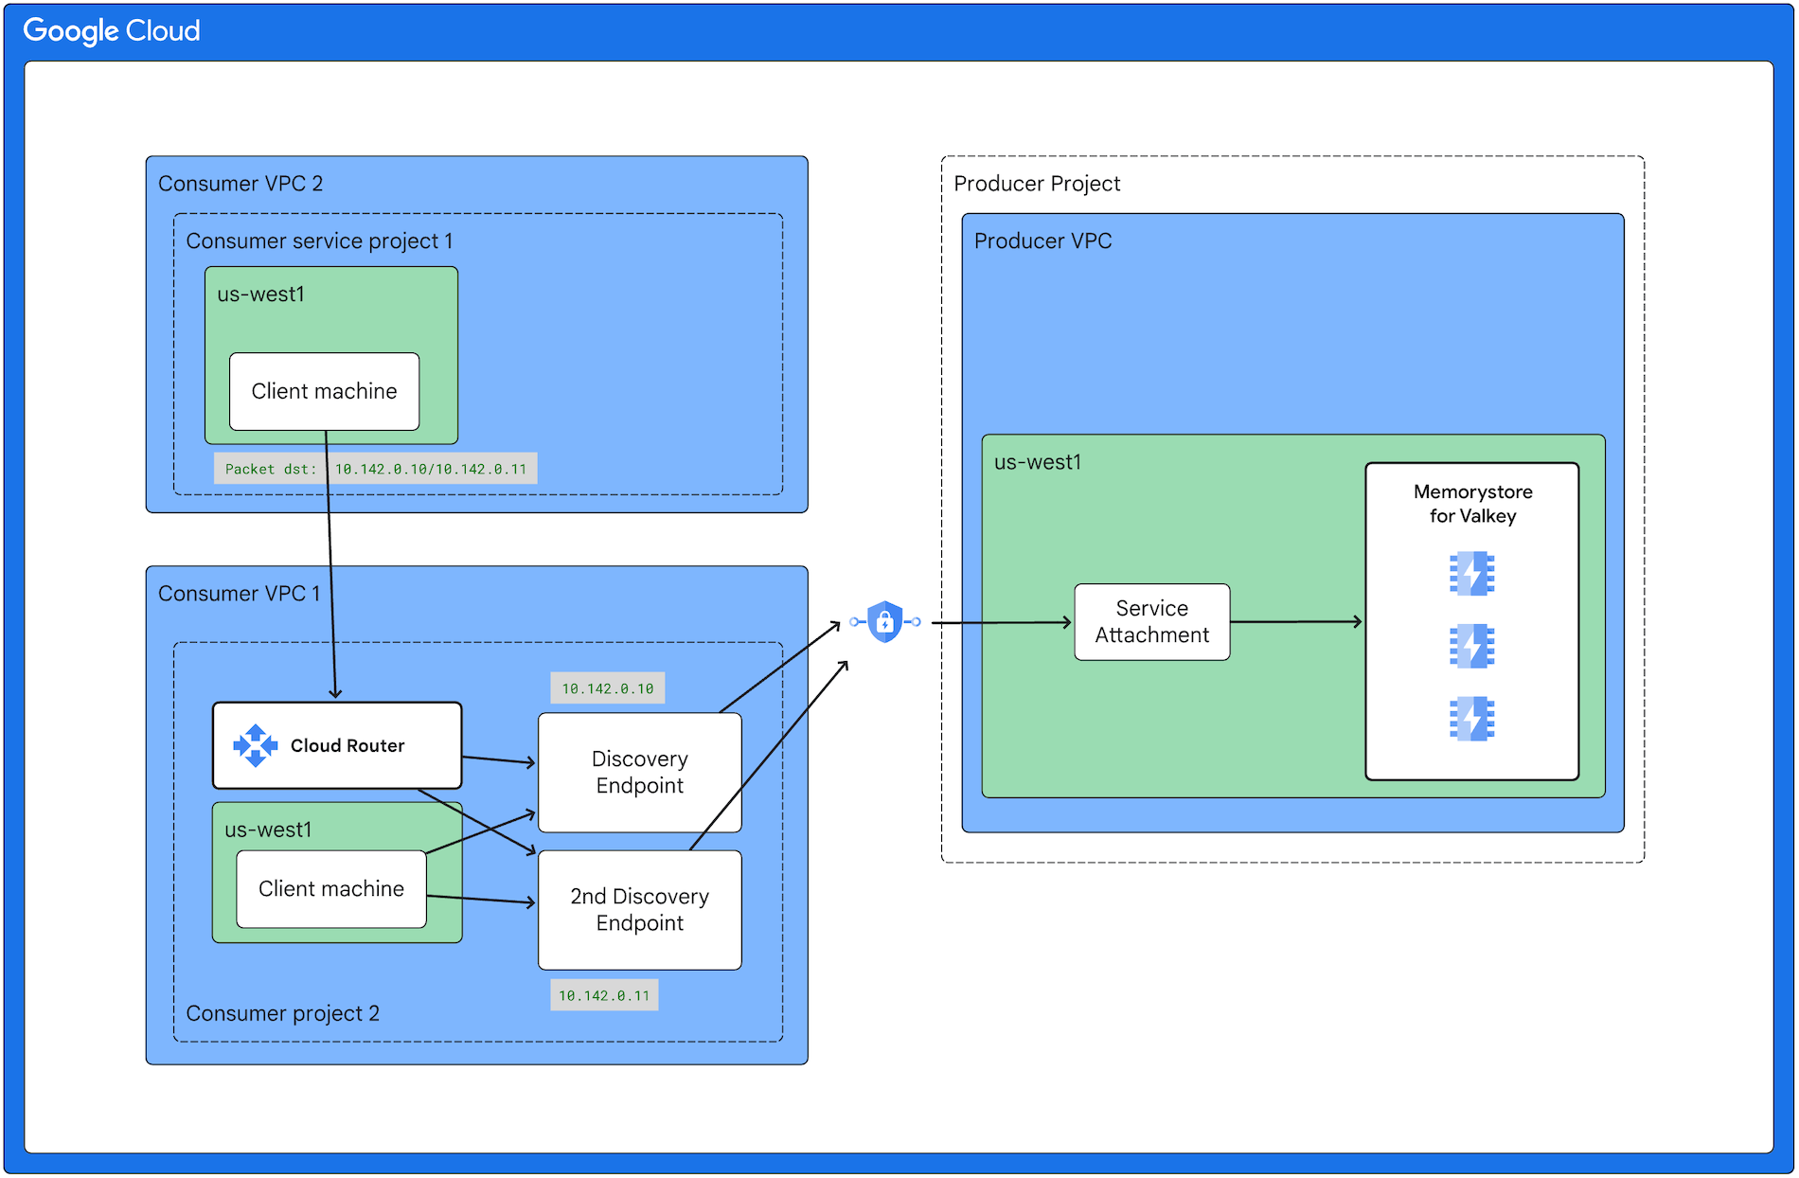Image resolution: width=1799 pixels, height=1178 pixels.
Task: Click the Service Attachment box
Action: point(1150,622)
